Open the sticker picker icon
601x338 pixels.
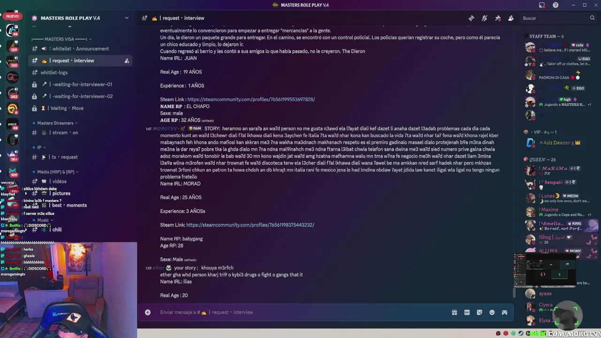(x=479, y=312)
